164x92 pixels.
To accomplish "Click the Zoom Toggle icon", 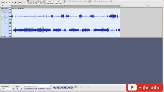I will pyautogui.click(x=43, y=1).
